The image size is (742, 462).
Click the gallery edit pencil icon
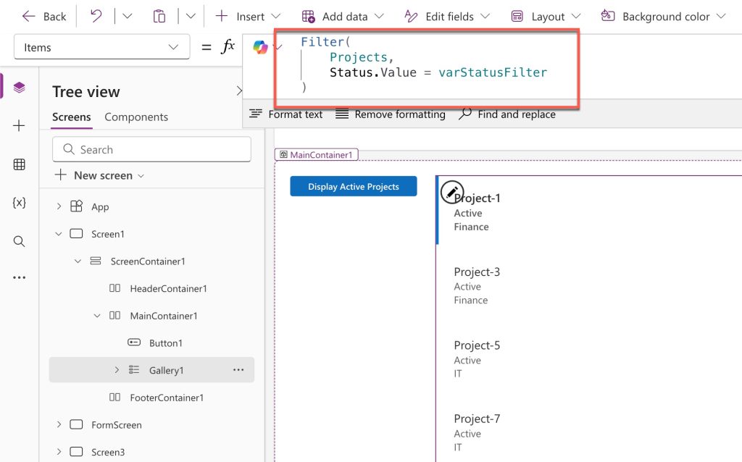452,192
